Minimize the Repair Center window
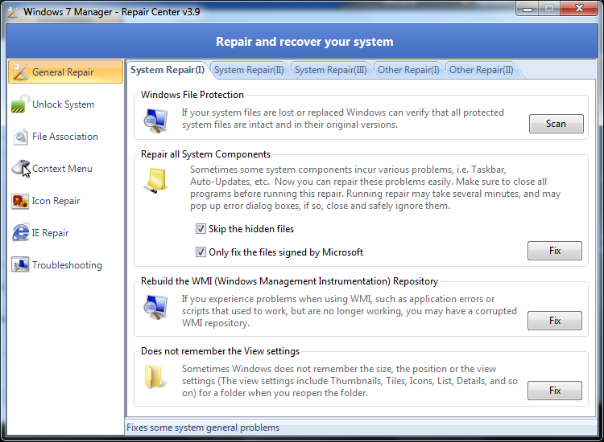 (x=527, y=9)
